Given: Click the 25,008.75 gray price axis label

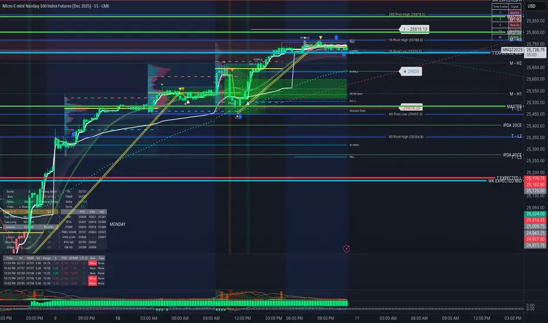Looking at the screenshot, I should [536, 226].
